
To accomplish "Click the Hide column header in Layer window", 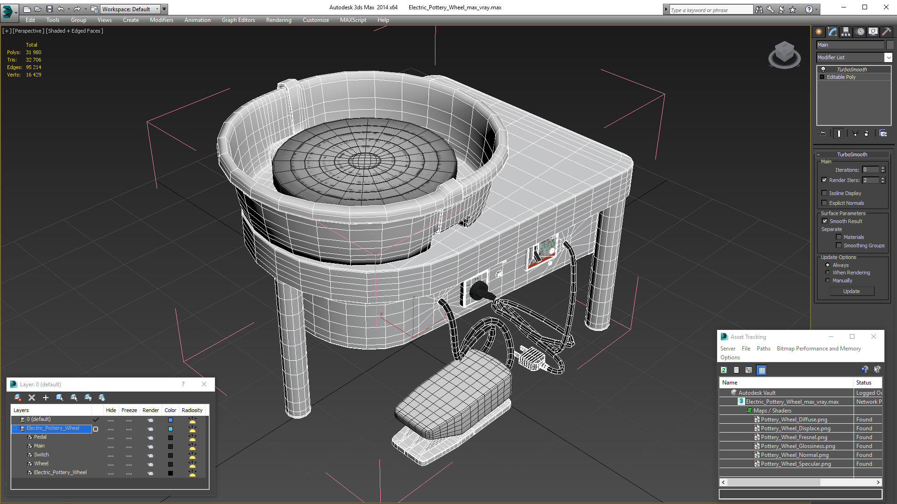I will (111, 410).
